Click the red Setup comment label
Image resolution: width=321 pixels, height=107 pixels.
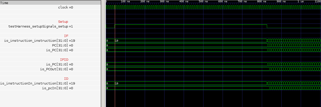[x=63, y=22]
